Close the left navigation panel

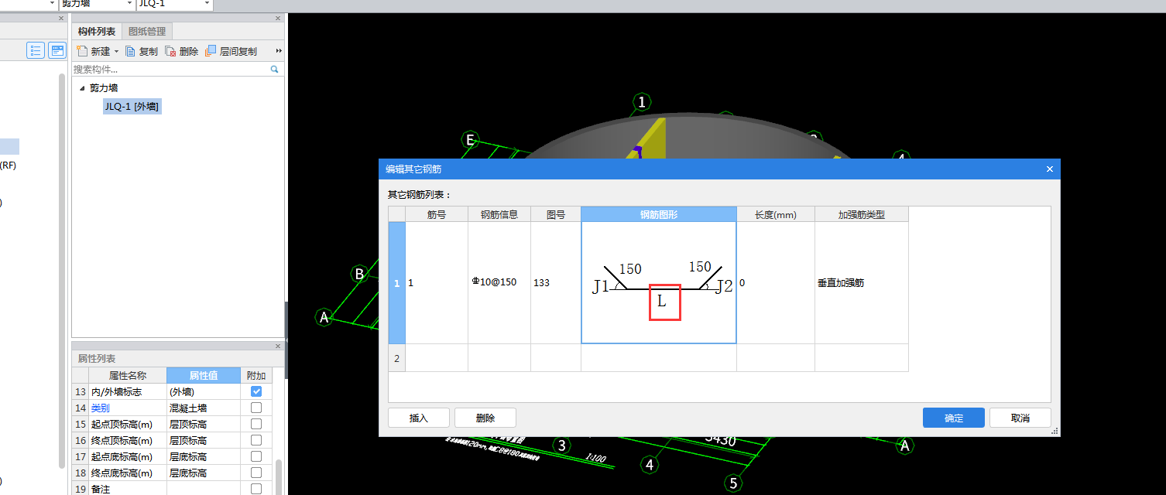[x=61, y=18]
